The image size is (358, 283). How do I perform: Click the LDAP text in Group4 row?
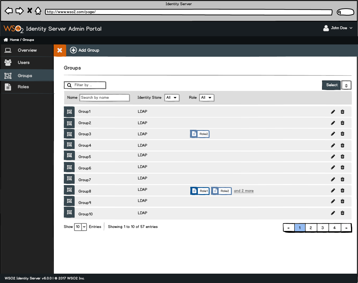coord(143,145)
